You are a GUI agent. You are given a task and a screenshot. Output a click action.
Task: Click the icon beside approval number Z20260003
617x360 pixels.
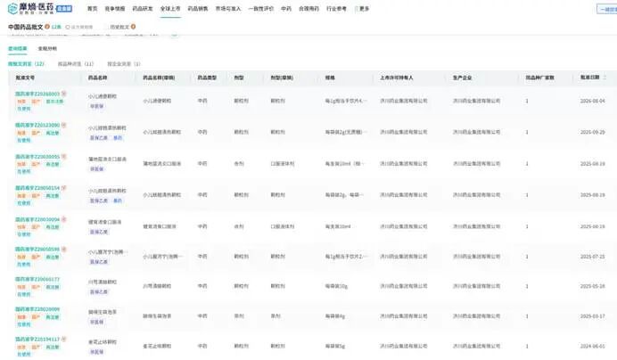tap(63, 94)
